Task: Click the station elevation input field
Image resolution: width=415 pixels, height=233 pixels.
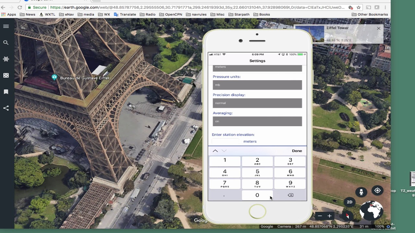Action: (x=226, y=141)
